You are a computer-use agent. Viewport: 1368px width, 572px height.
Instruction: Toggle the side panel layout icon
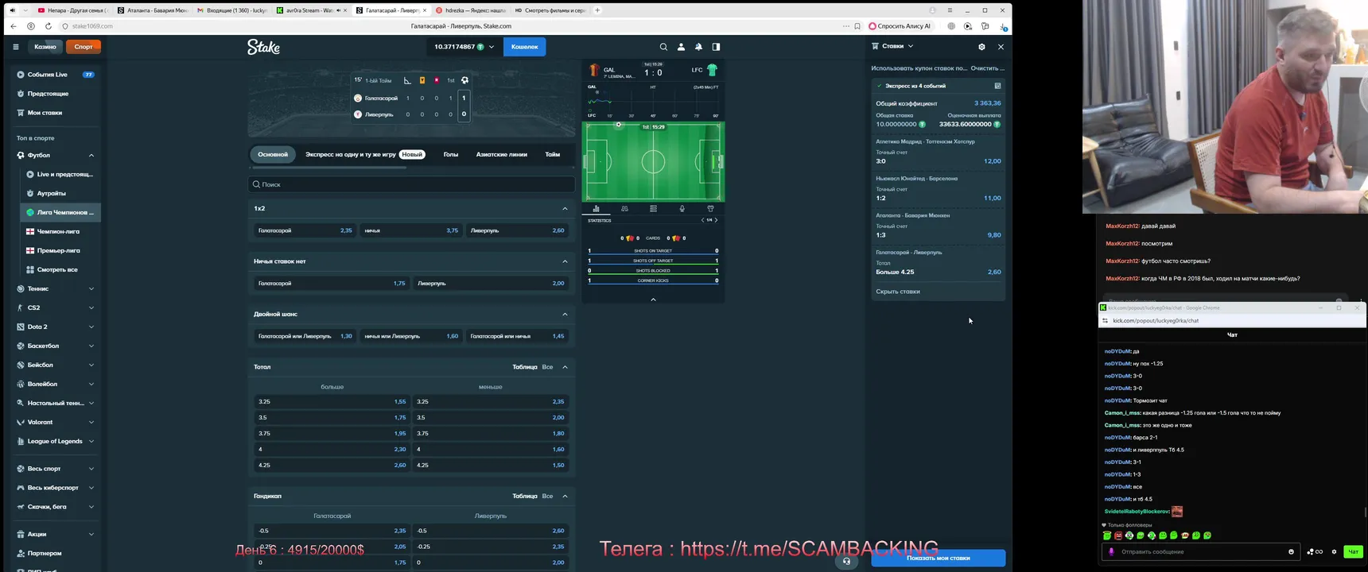tap(716, 47)
